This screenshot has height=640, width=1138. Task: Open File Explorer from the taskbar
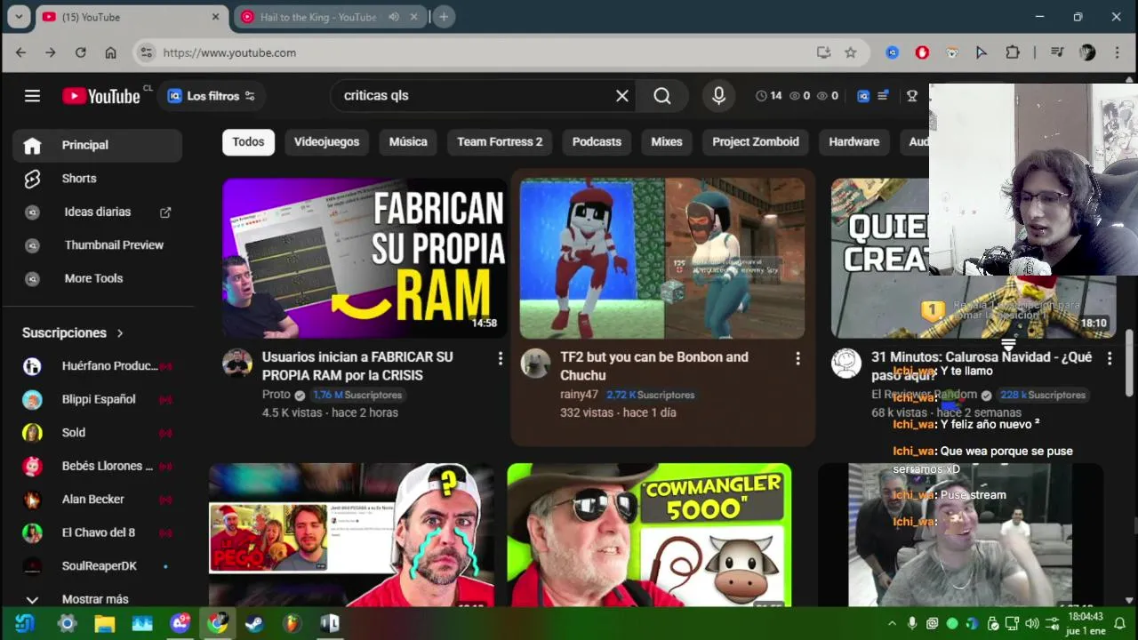pos(105,623)
